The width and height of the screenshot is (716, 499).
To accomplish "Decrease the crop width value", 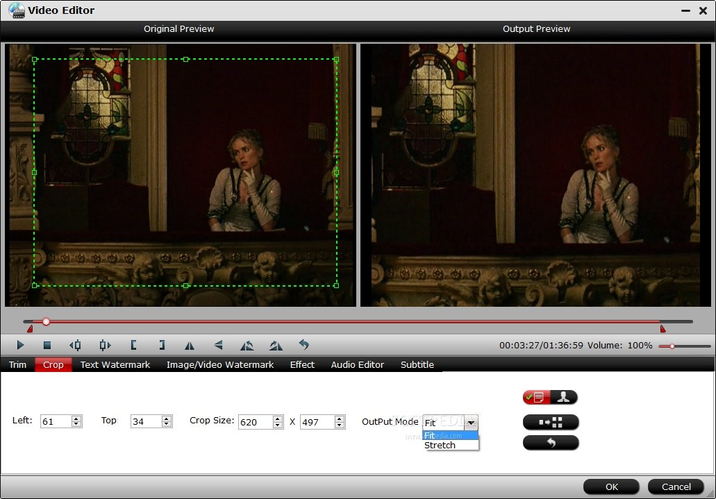I will tap(278, 425).
